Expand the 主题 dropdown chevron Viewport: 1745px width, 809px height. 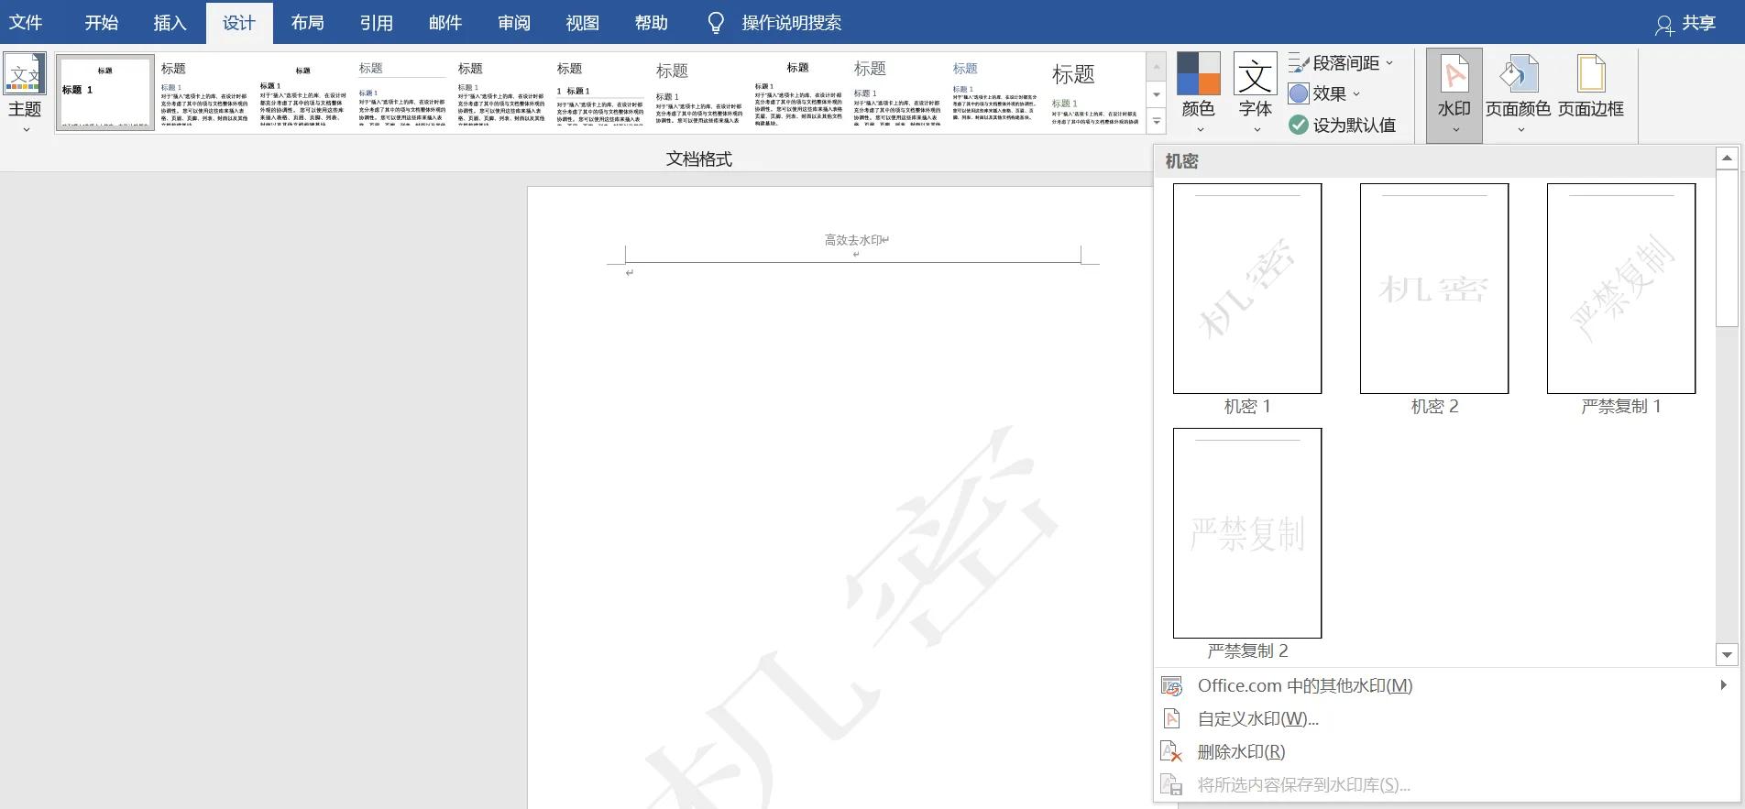click(26, 130)
